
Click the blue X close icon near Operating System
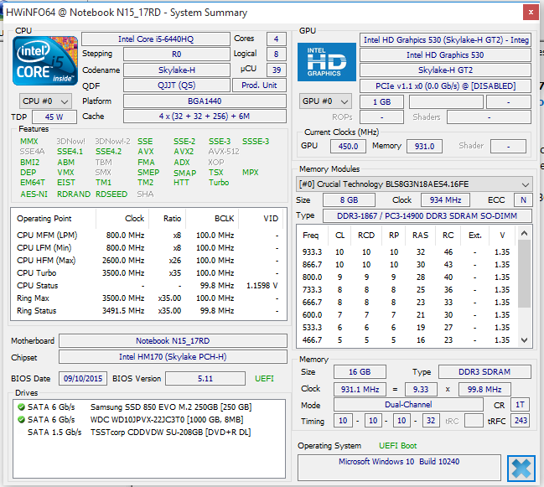(x=521, y=469)
